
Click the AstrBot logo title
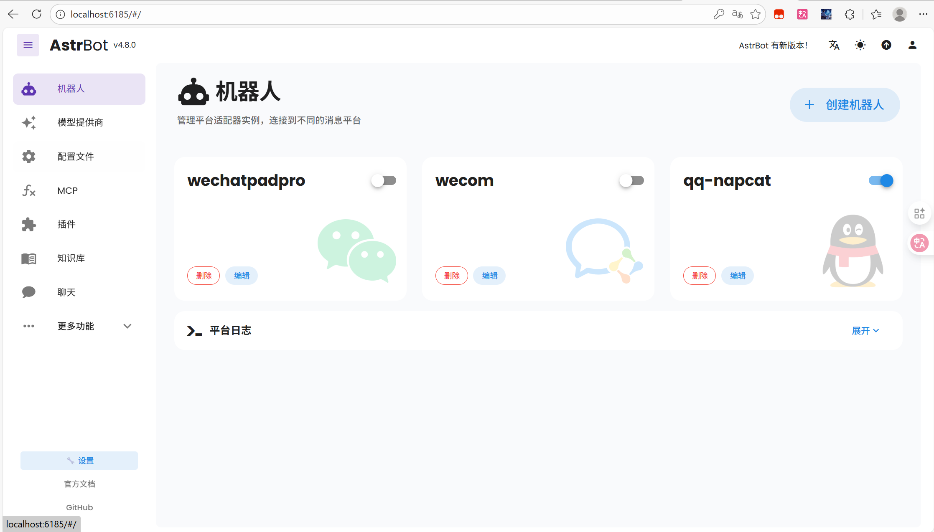click(x=79, y=45)
